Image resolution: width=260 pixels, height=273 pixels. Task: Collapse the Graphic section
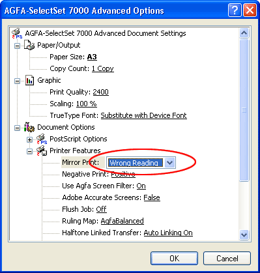17,81
